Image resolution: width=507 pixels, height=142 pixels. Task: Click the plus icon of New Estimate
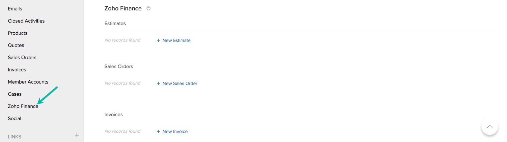(x=158, y=41)
